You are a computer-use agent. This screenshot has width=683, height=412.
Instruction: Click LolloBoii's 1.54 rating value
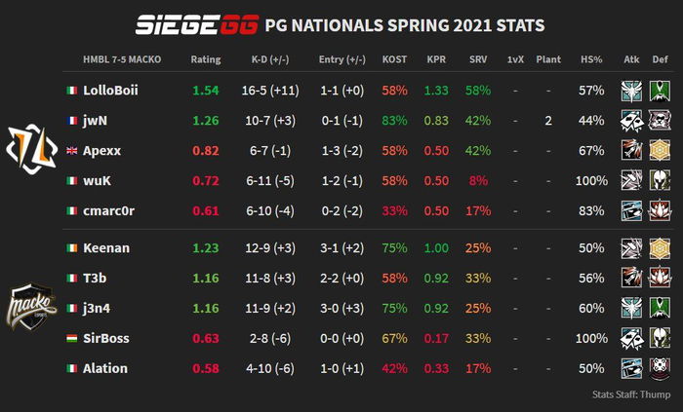click(206, 91)
